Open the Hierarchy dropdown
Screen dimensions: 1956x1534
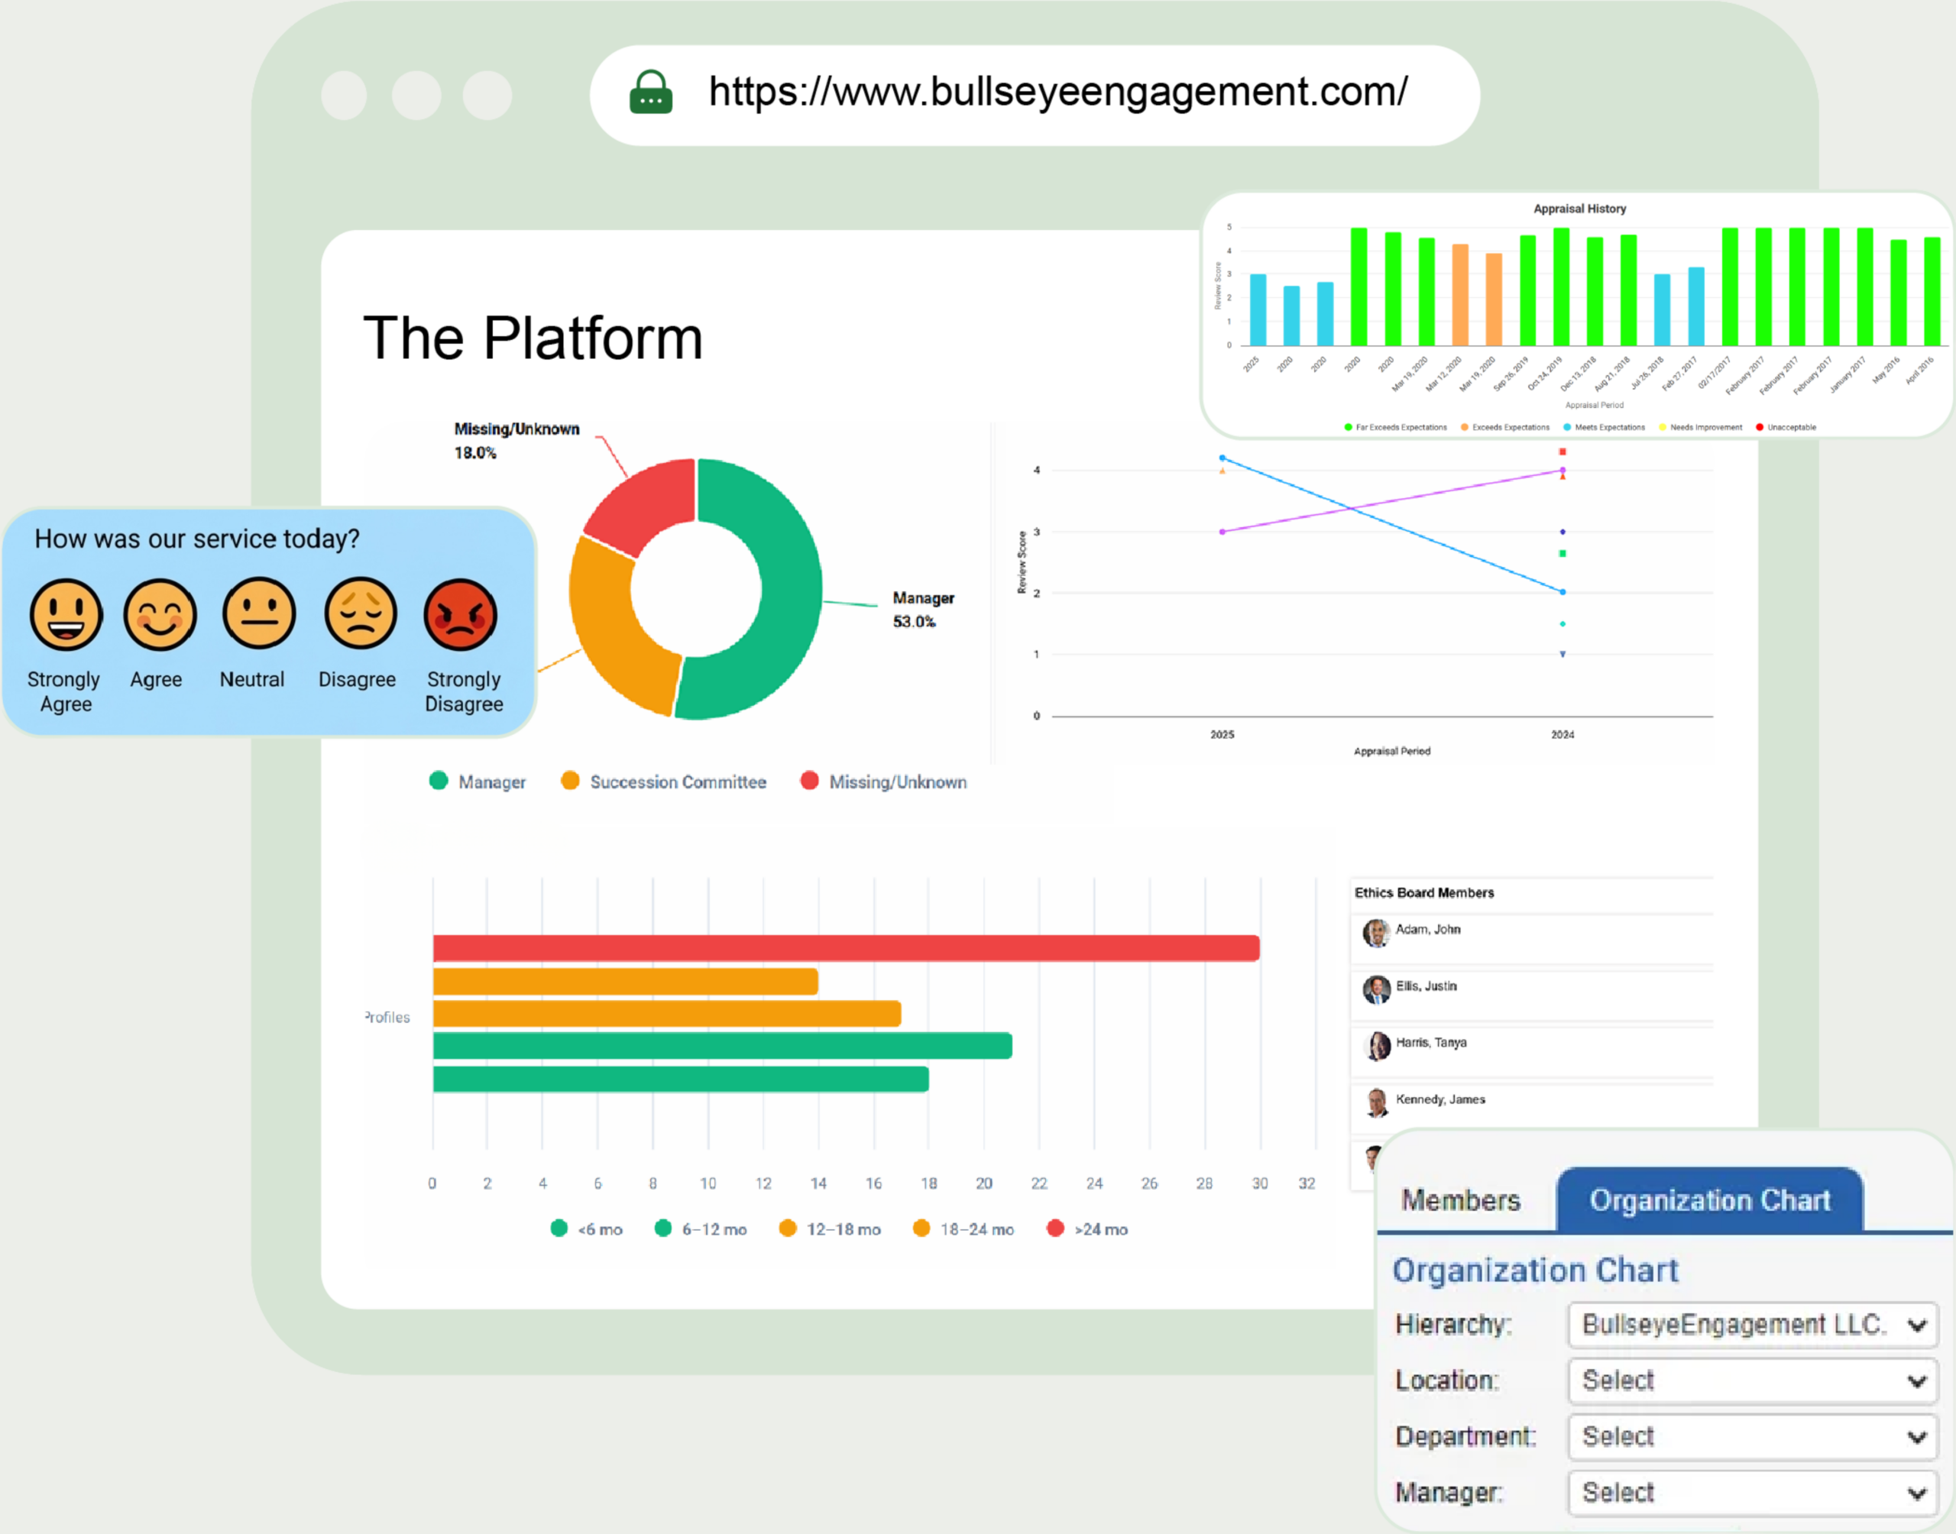point(1752,1324)
